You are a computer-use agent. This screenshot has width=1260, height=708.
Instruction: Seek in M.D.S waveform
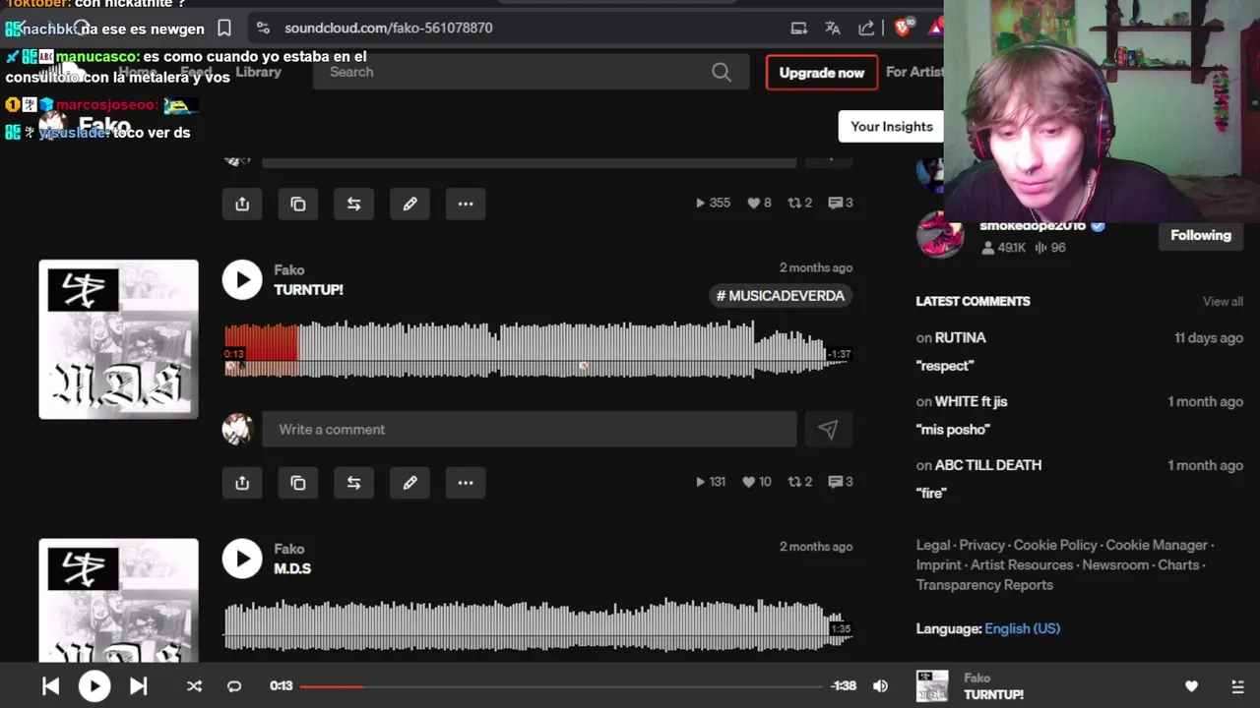click(x=537, y=624)
